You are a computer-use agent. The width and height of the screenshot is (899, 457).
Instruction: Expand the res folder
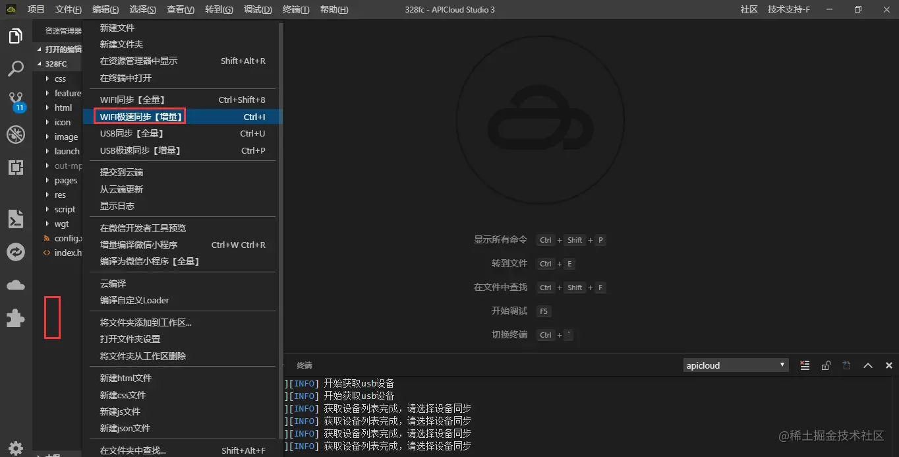point(60,195)
